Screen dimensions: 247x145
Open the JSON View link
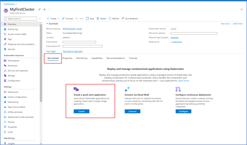point(238,24)
